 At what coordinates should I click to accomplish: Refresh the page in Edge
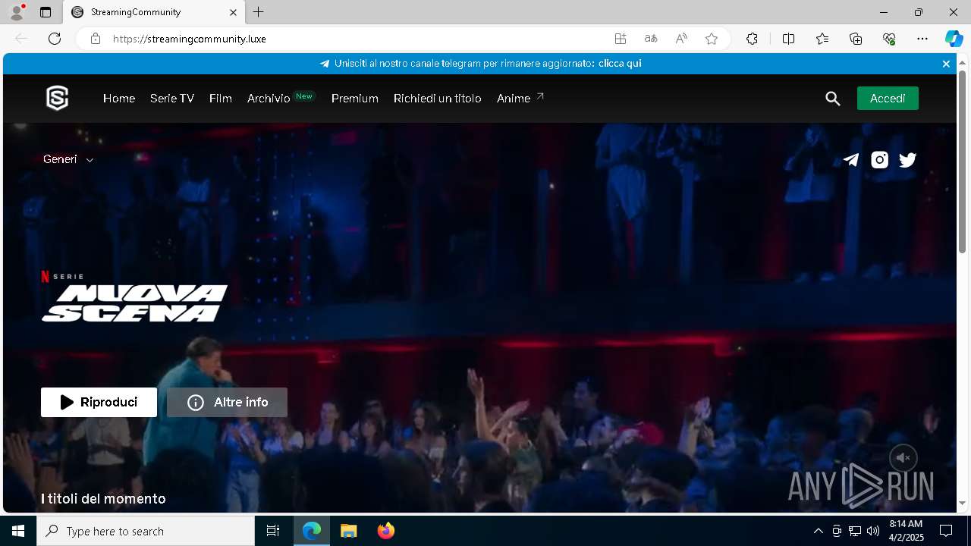tap(55, 39)
